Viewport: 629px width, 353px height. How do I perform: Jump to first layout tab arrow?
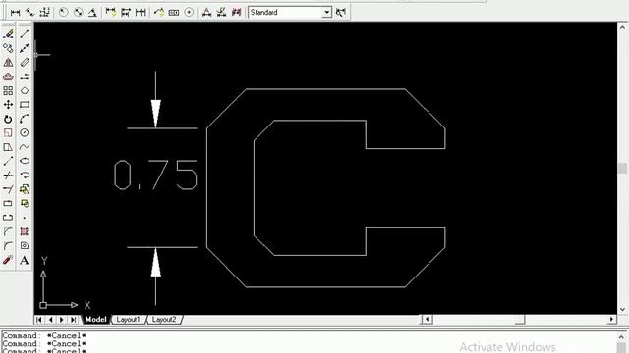pyautogui.click(x=39, y=320)
